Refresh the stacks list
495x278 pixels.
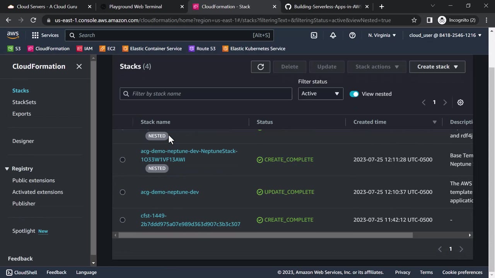(x=261, y=66)
